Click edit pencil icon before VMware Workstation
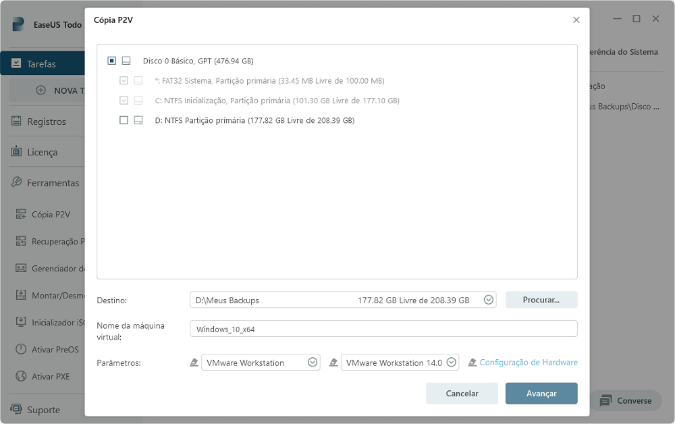 tap(194, 363)
